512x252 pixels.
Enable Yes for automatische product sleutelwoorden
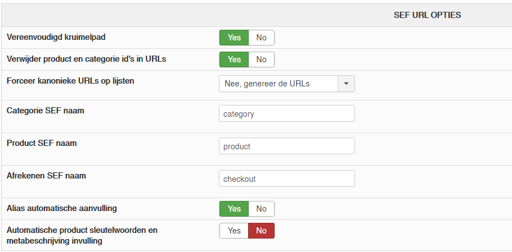point(234,231)
